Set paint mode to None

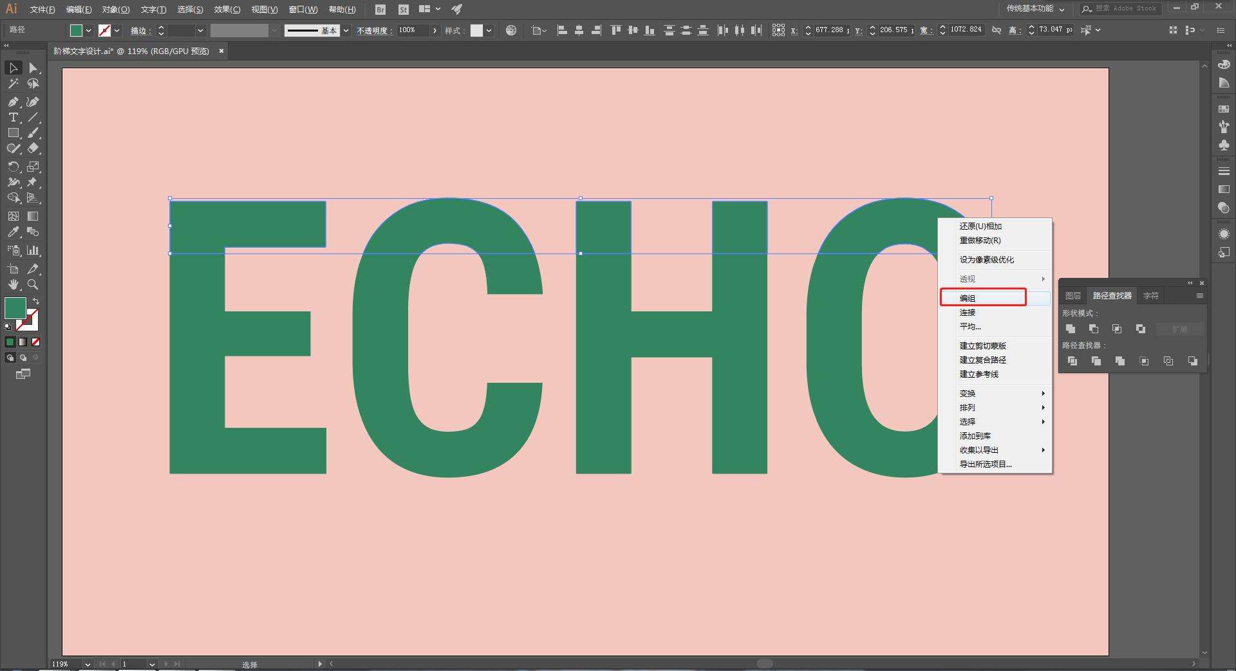(x=36, y=342)
